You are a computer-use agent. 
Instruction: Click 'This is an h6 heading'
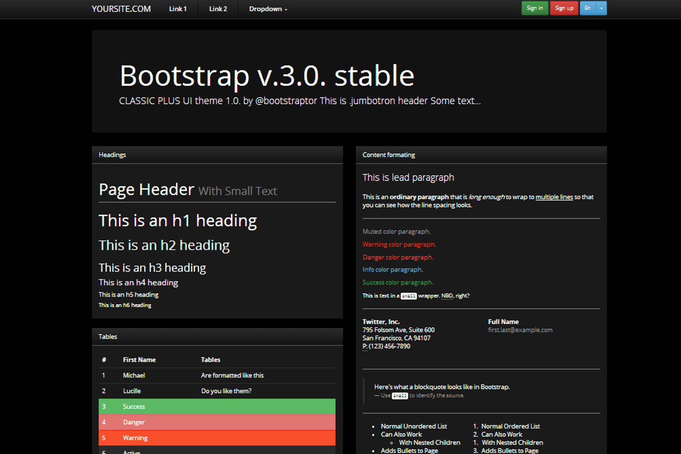125,305
